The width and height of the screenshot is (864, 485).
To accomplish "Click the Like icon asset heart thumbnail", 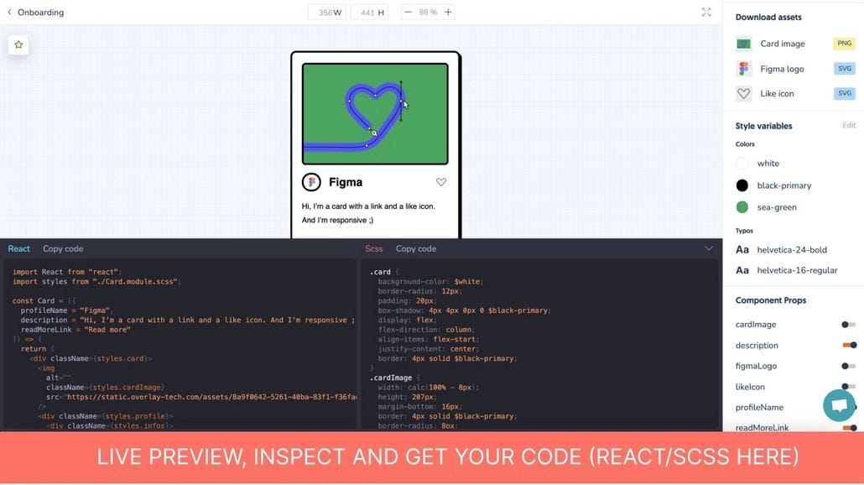I will click(743, 94).
